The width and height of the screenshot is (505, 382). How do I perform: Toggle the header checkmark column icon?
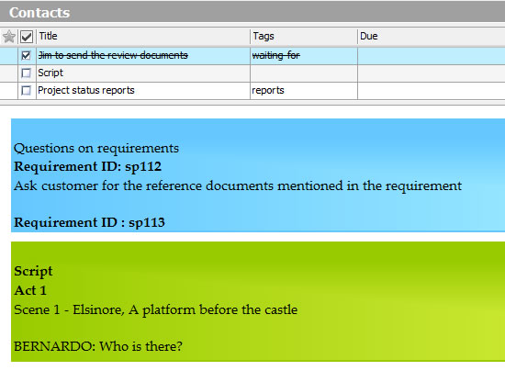pyautogui.click(x=27, y=37)
